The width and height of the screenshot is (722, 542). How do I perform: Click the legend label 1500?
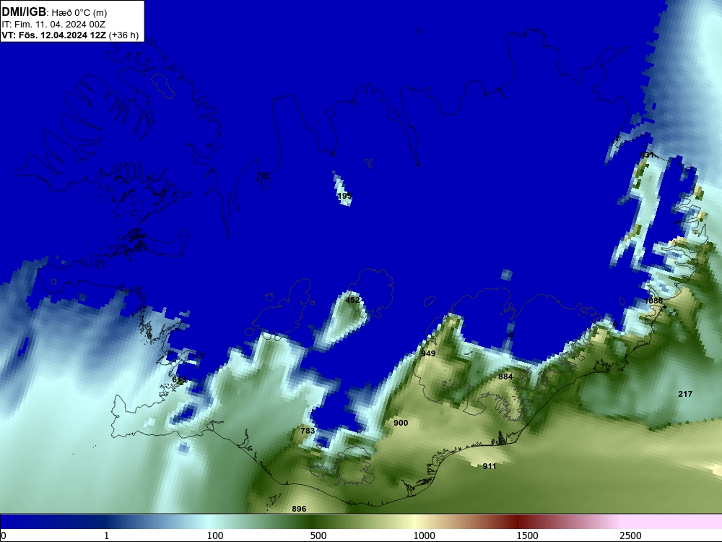(x=527, y=535)
